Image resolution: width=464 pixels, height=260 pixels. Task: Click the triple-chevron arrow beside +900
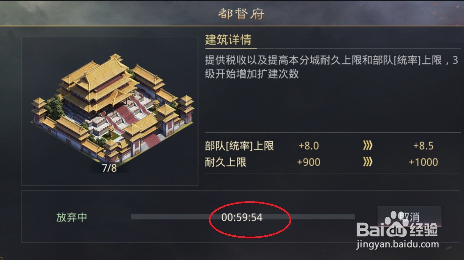pos(368,162)
